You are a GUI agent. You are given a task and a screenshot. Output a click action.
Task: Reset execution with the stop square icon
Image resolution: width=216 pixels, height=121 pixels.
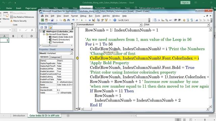[x=89, y=20]
